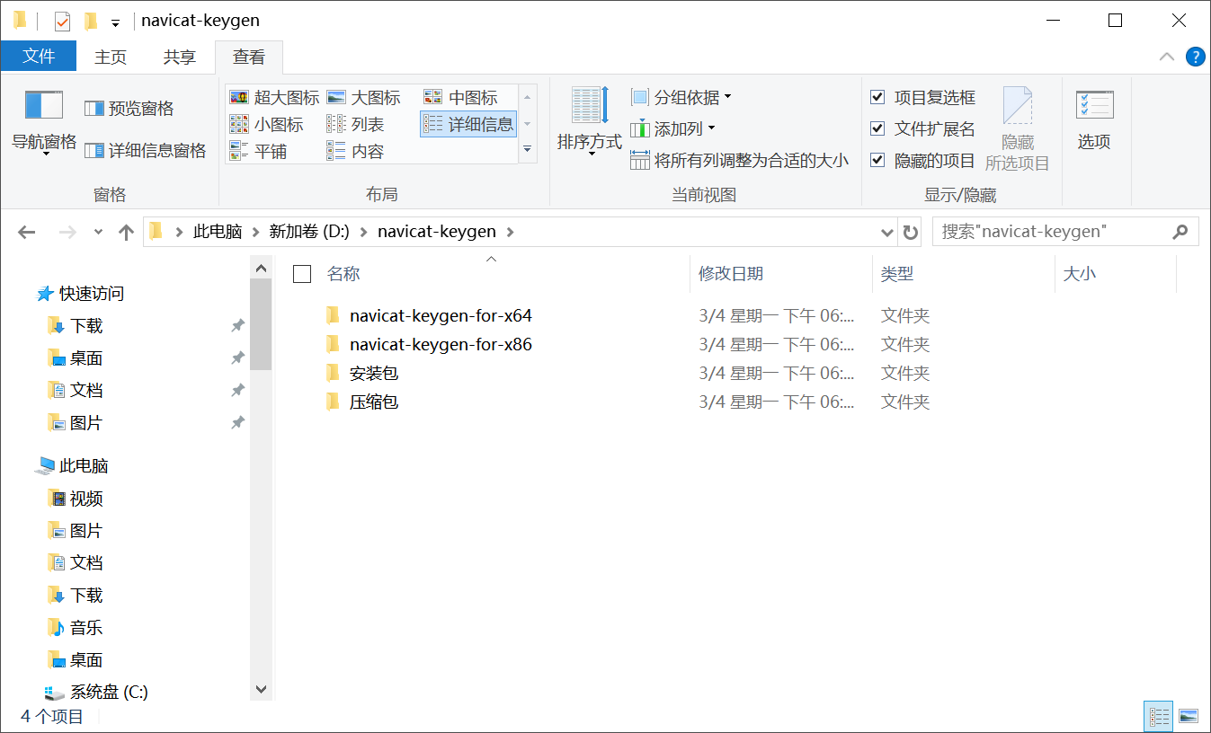Screen dimensions: 1211x733
Task: Open the Help question mark icon
Action: click(x=1195, y=57)
